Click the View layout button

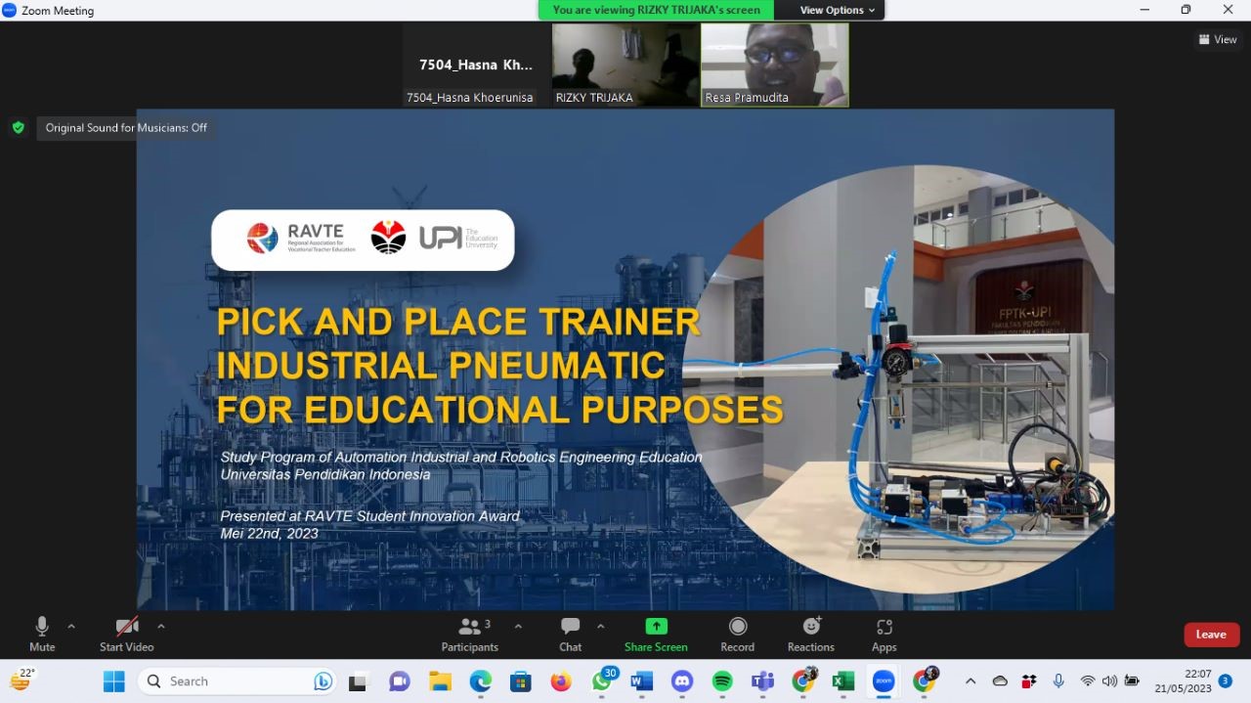click(1218, 40)
